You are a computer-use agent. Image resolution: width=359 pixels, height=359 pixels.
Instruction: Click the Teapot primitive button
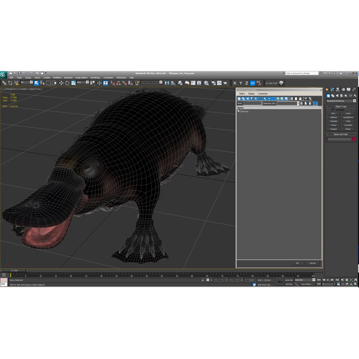click(x=333, y=129)
